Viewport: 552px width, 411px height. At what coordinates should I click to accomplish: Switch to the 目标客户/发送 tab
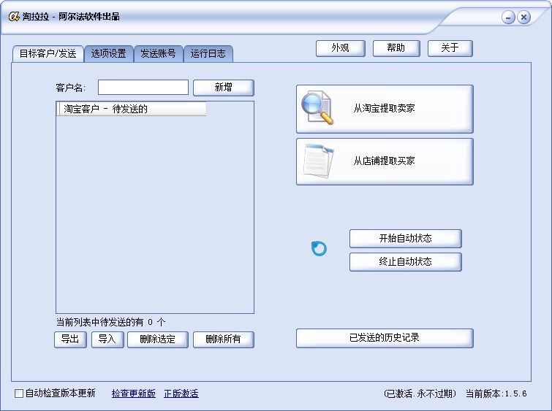[x=48, y=54]
